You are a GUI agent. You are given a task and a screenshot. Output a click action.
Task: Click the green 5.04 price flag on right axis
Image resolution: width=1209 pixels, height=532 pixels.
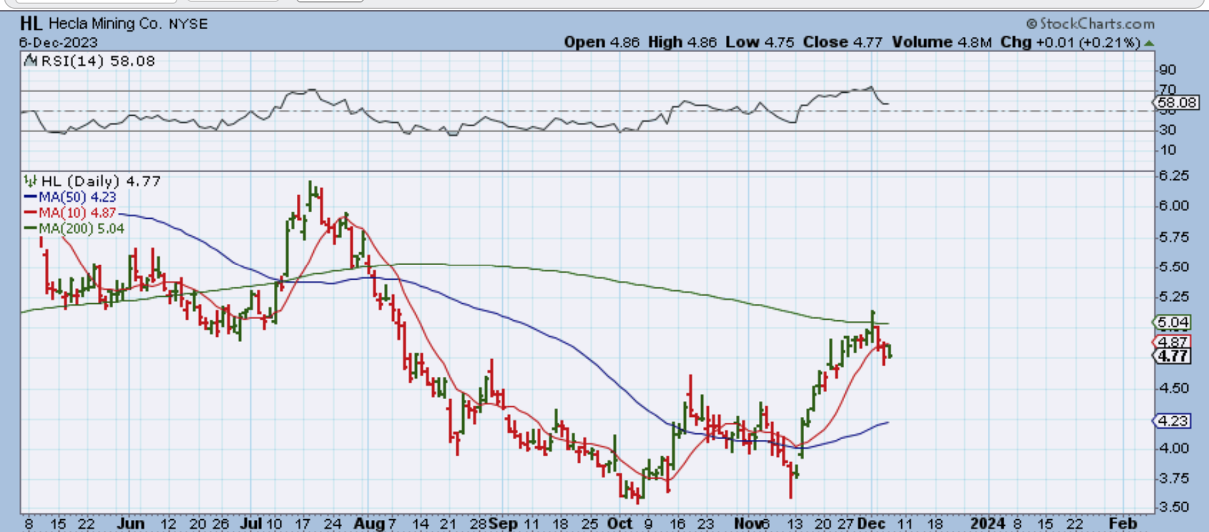[1171, 322]
